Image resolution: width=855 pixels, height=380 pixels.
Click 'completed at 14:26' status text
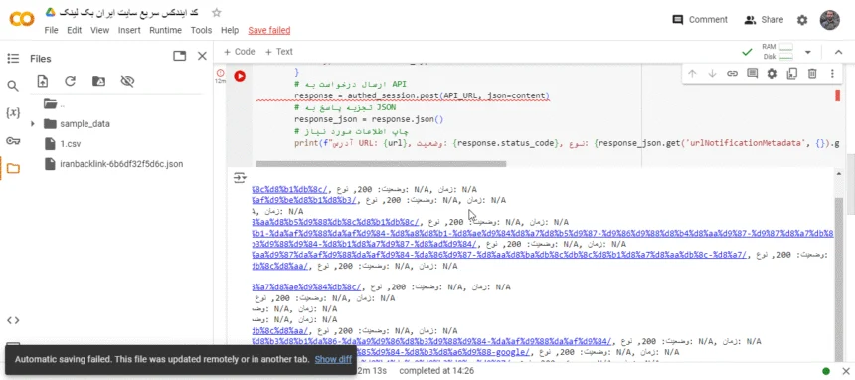[436, 371]
